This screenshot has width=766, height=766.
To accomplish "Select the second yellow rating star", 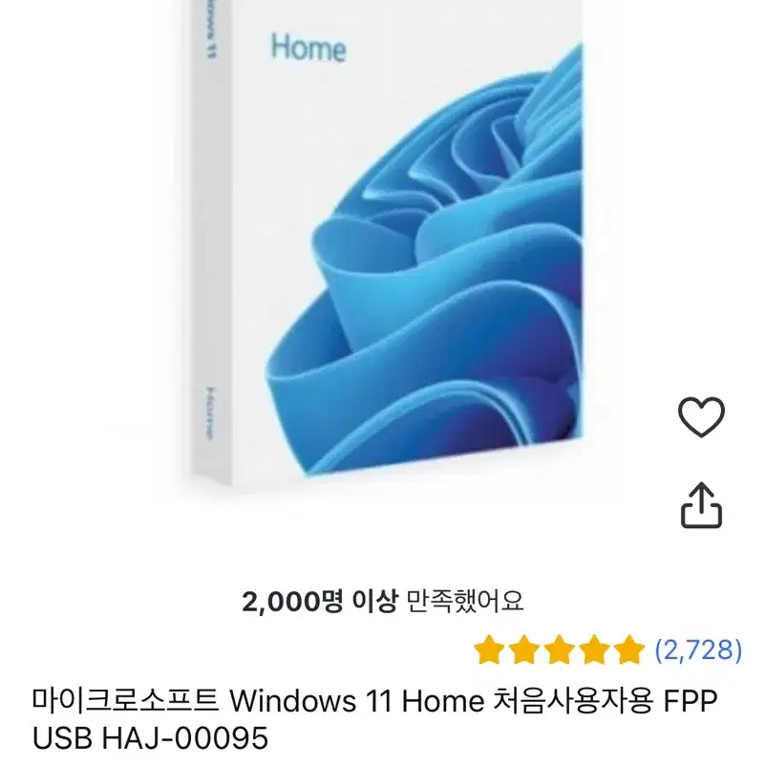I will pos(523,649).
